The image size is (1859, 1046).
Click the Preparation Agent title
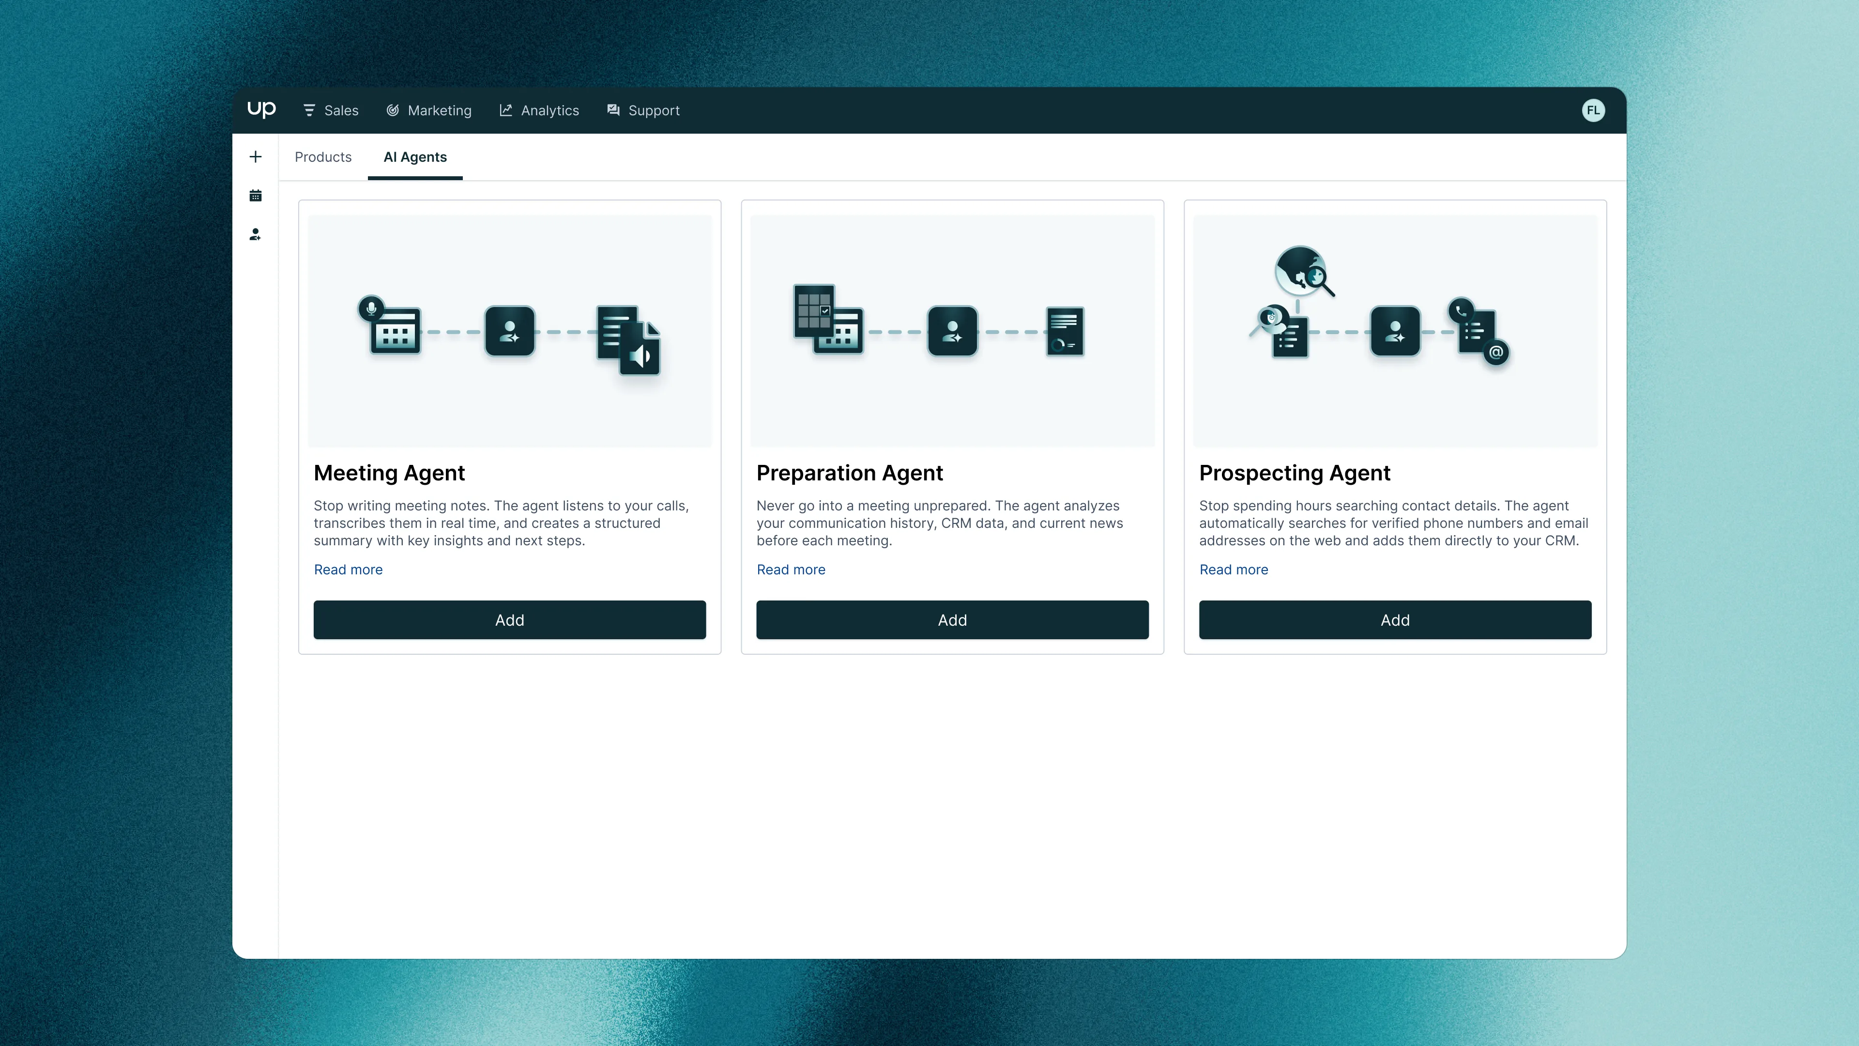(850, 473)
